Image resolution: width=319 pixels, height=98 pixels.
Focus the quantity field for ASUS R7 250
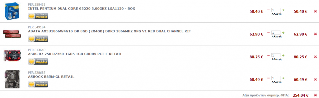(276, 55)
